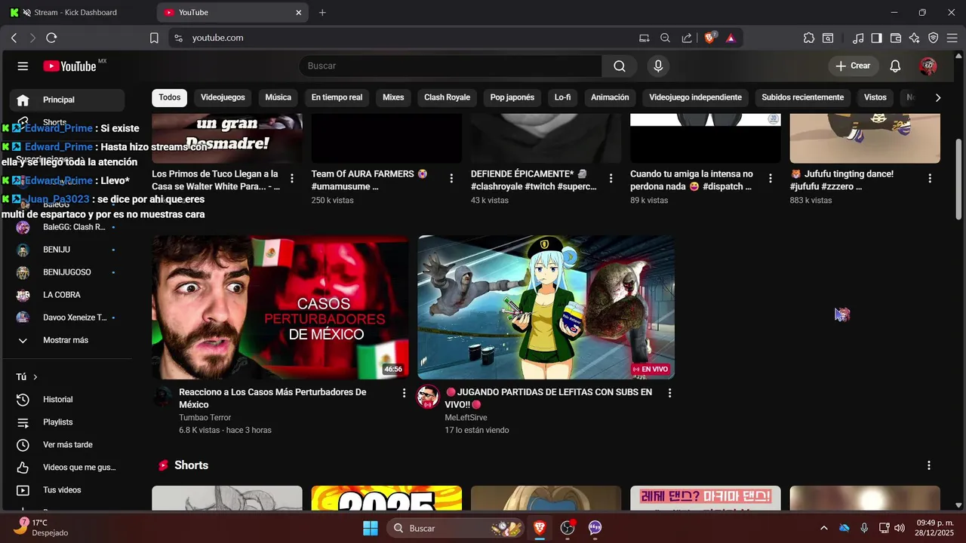Open JUGANDO PARTIDAS DE LEFITAS title
The height and width of the screenshot is (543, 966).
548,398
